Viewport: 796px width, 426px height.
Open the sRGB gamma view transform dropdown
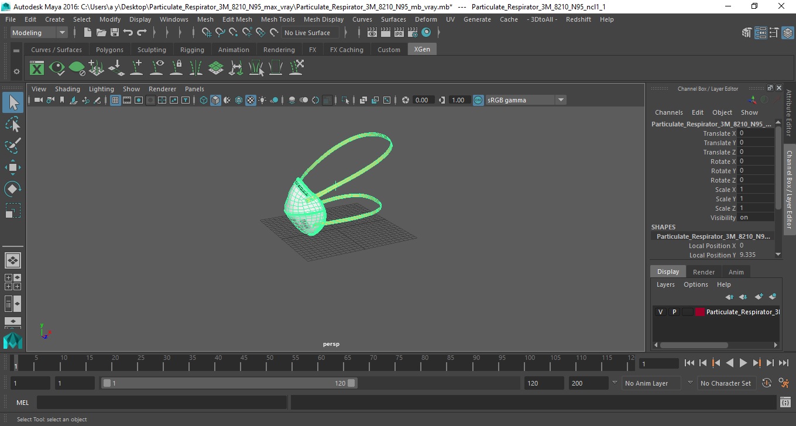526,100
